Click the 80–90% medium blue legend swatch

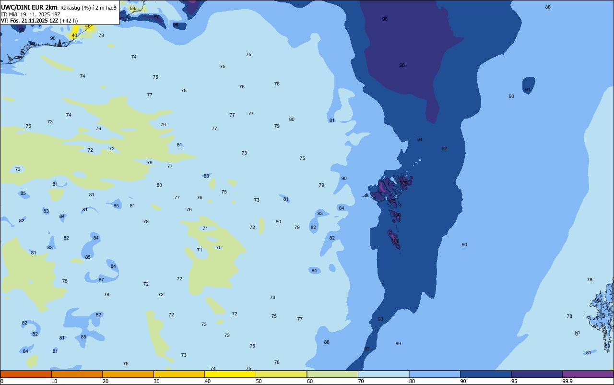435,374
